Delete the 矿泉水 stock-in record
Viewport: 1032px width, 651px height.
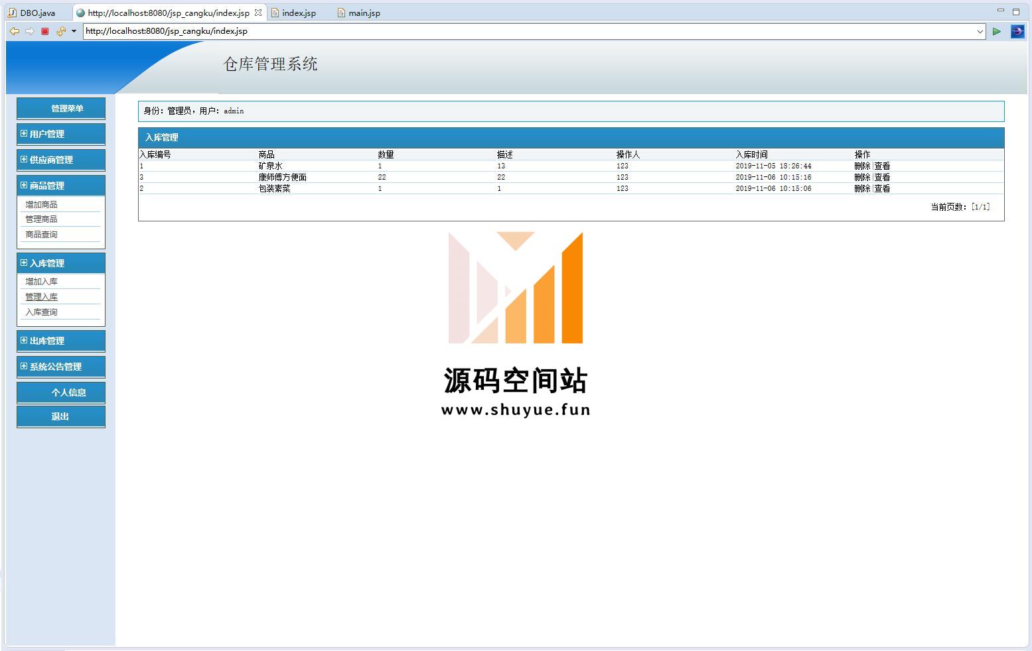click(x=862, y=166)
